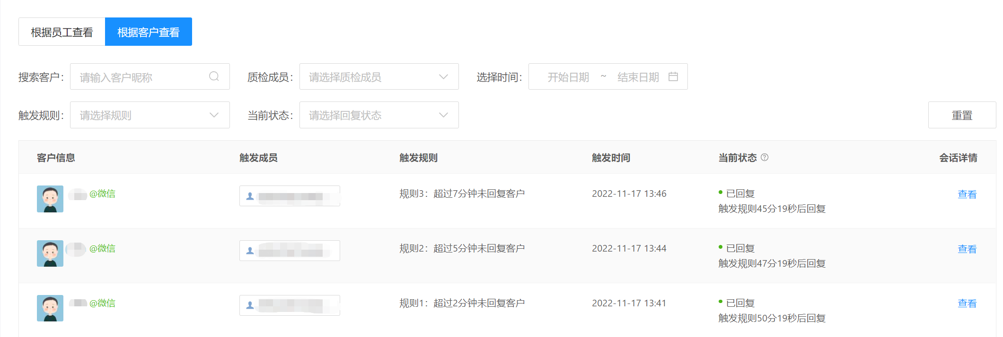Viewport: 1003px width, 337px height.
Task: Click the 客户信息 column header
Action: pyautogui.click(x=56, y=158)
